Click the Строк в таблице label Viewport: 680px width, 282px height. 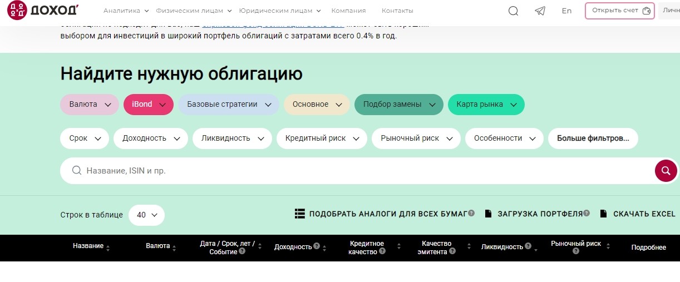pyautogui.click(x=91, y=215)
